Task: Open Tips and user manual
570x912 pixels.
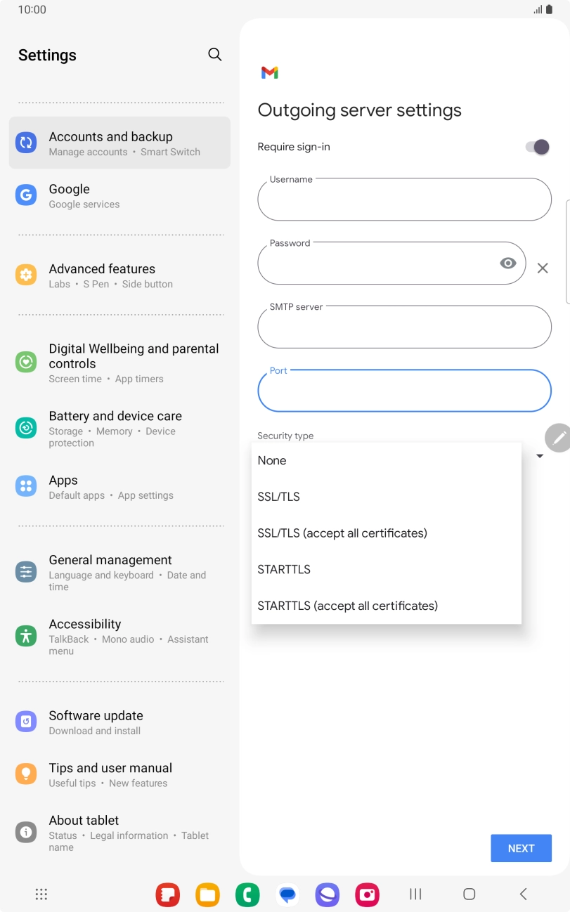Action: (119, 774)
